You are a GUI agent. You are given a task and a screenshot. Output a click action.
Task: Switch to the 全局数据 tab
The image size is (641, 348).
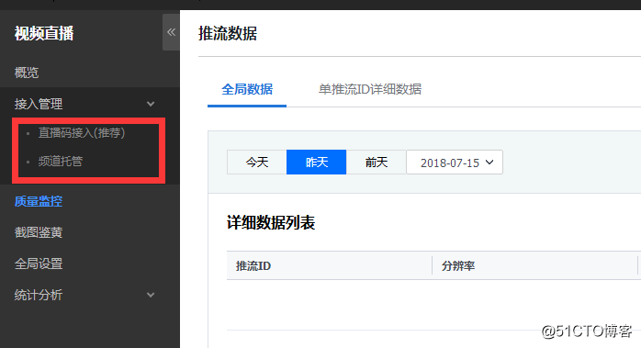247,89
